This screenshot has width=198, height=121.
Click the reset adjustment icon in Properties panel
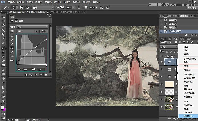point(36,75)
